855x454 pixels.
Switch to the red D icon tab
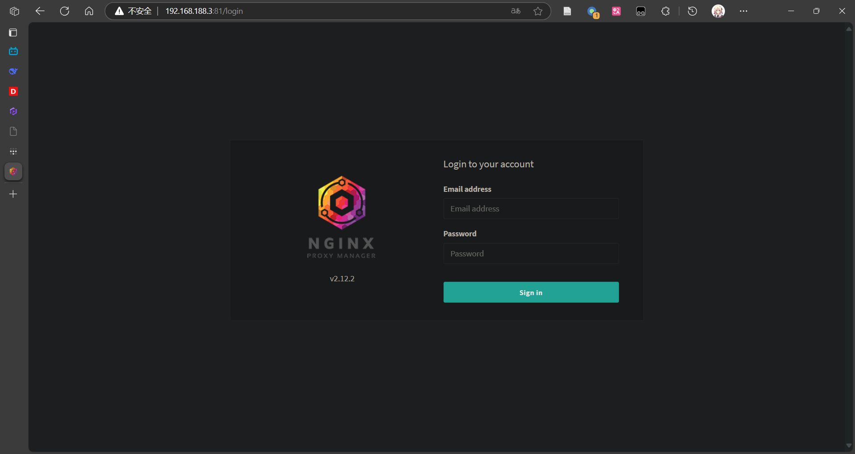click(13, 91)
